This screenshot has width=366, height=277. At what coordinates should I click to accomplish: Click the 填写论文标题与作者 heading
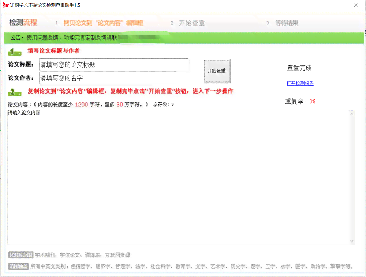[54, 51]
